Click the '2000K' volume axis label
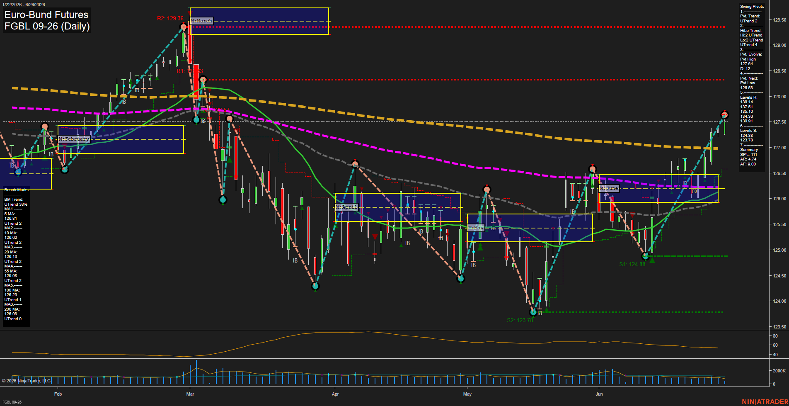789x406 pixels. click(779, 371)
